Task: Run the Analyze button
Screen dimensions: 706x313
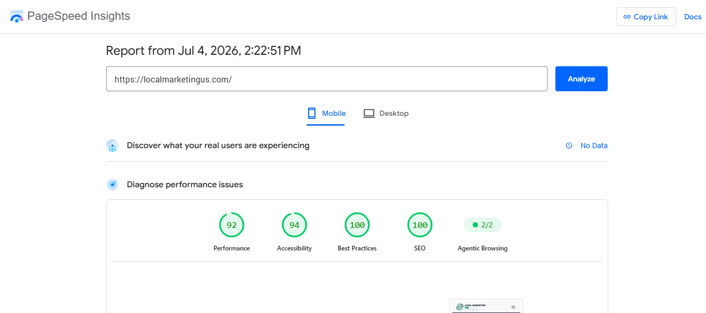Action: pyautogui.click(x=581, y=79)
